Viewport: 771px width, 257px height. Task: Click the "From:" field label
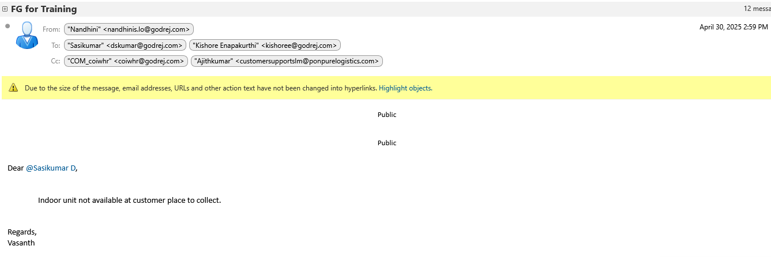click(x=51, y=29)
